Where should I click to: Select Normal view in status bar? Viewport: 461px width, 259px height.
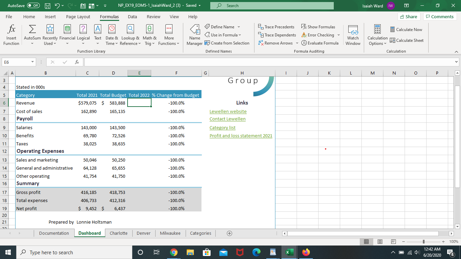pyautogui.click(x=366, y=241)
